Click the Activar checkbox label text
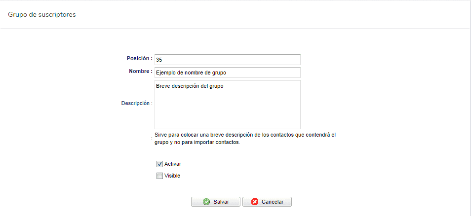471x216 pixels. (173, 164)
